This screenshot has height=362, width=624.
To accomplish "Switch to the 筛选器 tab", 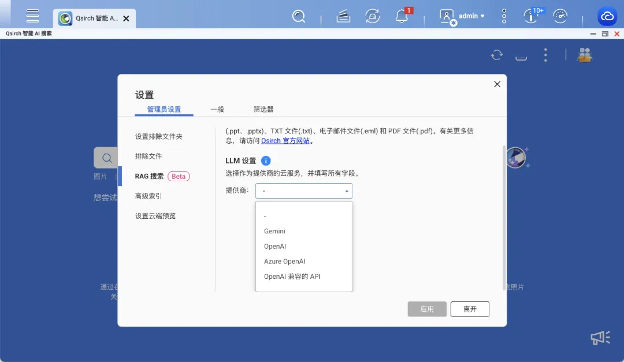I will coord(263,109).
